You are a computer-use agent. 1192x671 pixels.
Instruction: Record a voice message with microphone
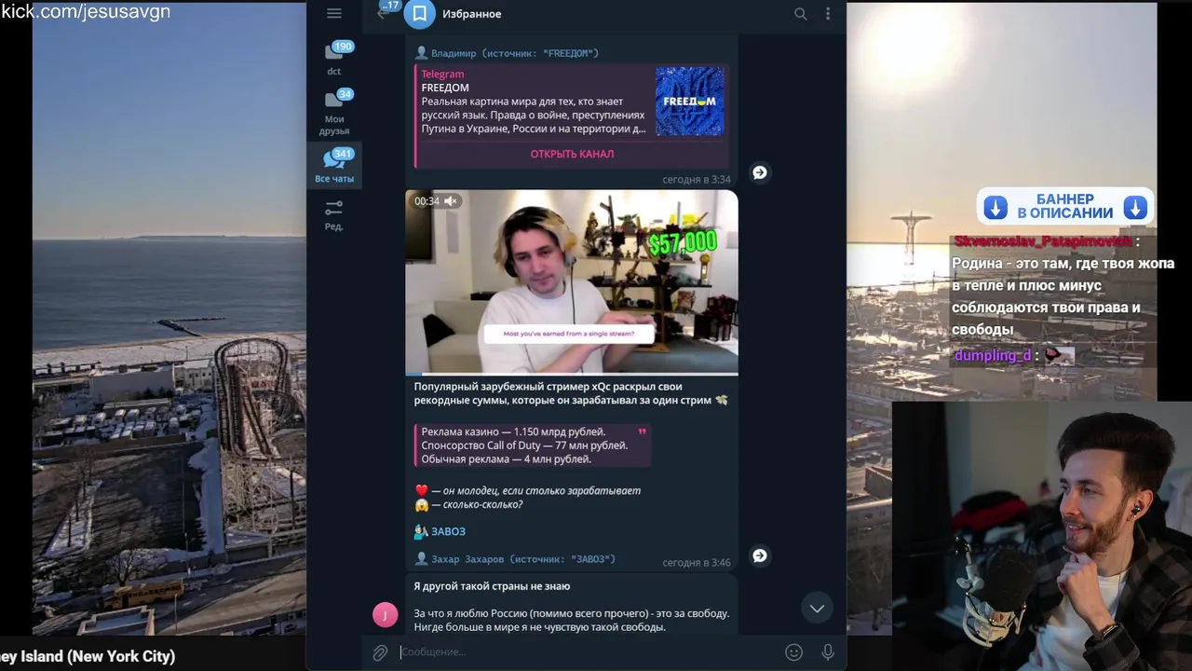point(828,652)
